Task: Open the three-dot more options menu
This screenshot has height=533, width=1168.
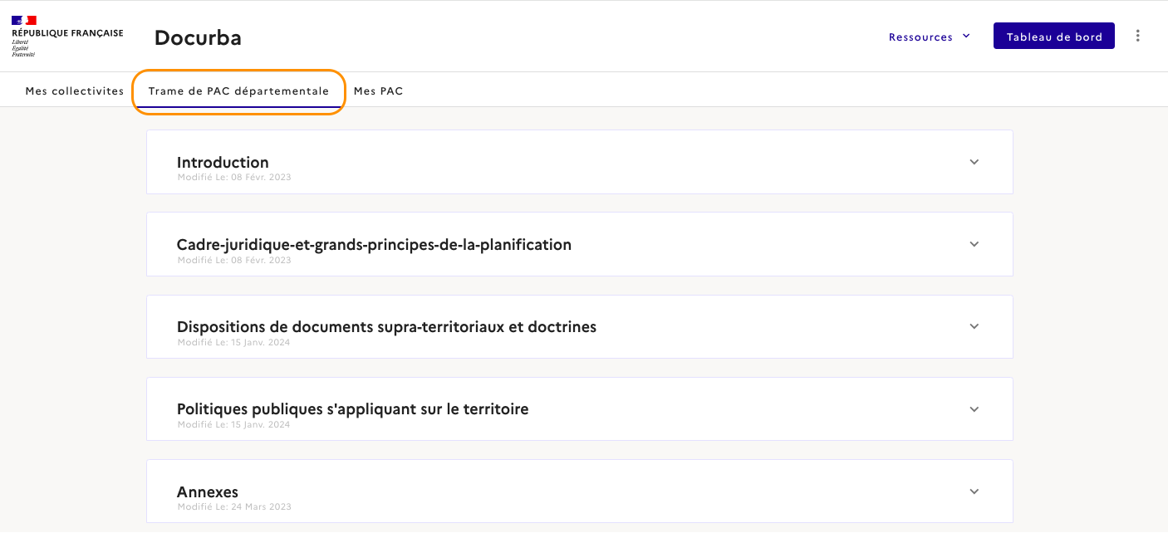Action: (x=1138, y=36)
